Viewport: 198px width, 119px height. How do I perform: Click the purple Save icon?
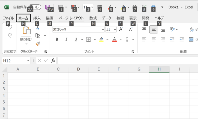pos(47,7)
